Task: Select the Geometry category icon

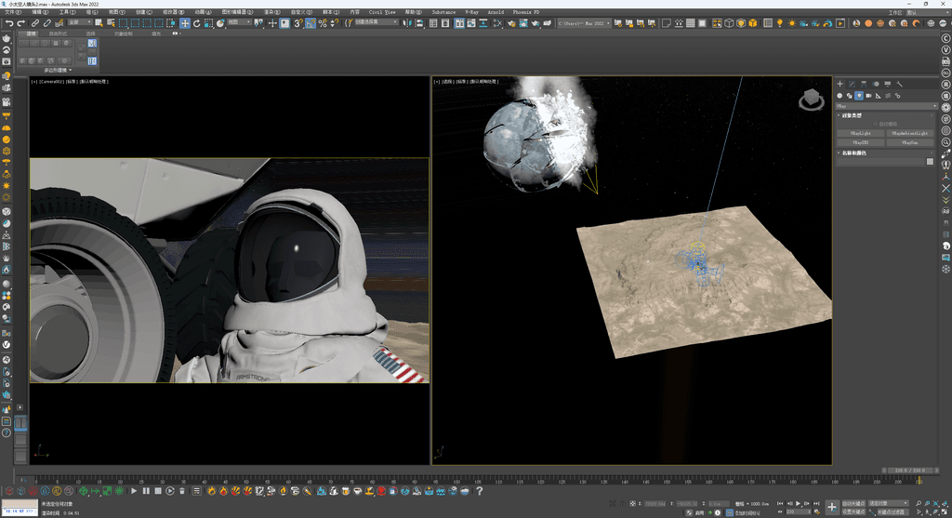Action: tap(840, 96)
